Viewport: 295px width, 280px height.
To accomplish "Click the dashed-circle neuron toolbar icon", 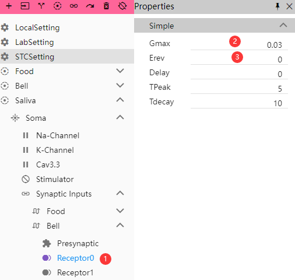I will [57, 6].
